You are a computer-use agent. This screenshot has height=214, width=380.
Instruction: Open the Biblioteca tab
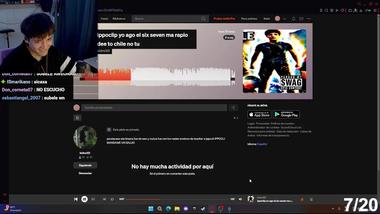119,19
